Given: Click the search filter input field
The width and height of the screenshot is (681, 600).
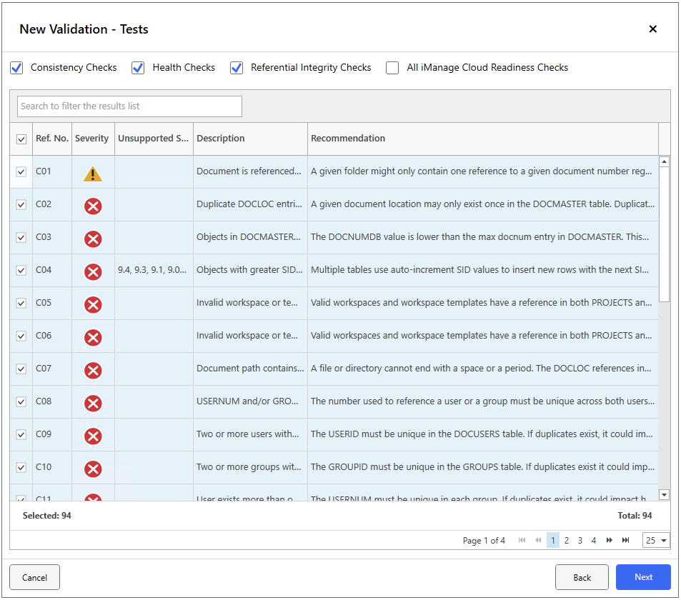Looking at the screenshot, I should coord(129,106).
